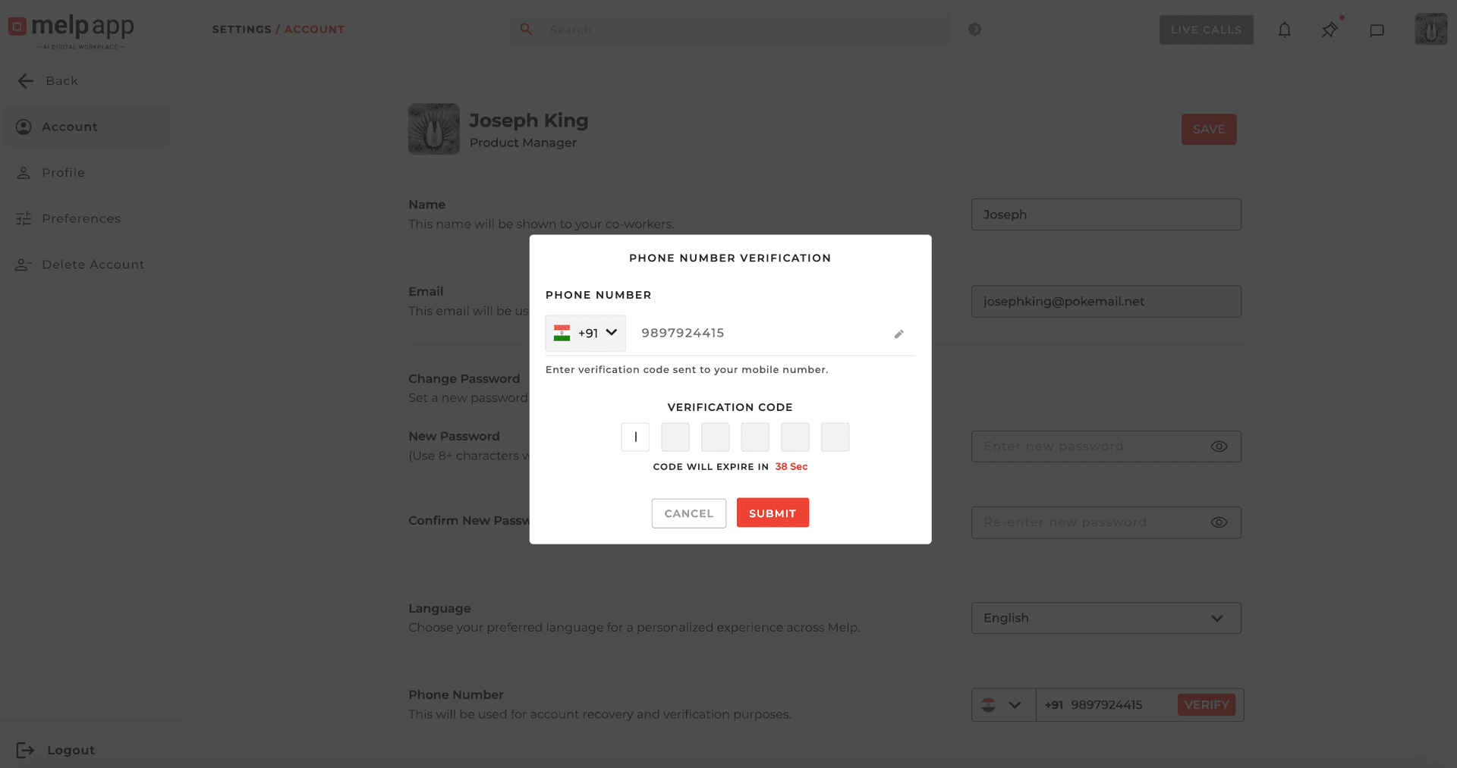The width and height of the screenshot is (1457, 768).
Task: Open the +91 country code dropdown in the modal
Action: click(x=585, y=333)
